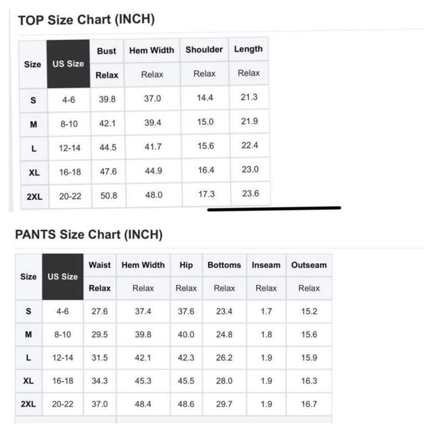
Task: Click the Bust column header
Action: (106, 51)
